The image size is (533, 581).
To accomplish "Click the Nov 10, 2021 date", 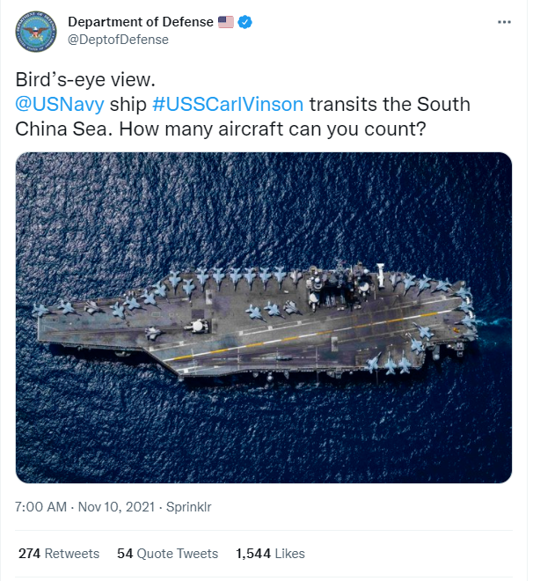I will 115,507.
